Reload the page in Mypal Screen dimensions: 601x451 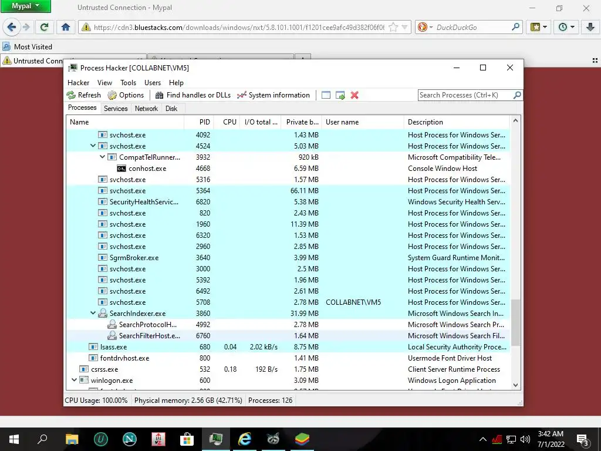44,27
